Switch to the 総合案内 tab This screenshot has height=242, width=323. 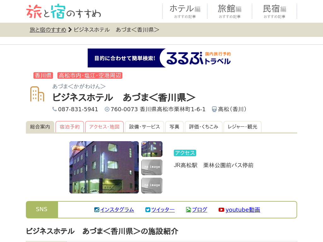click(x=40, y=127)
